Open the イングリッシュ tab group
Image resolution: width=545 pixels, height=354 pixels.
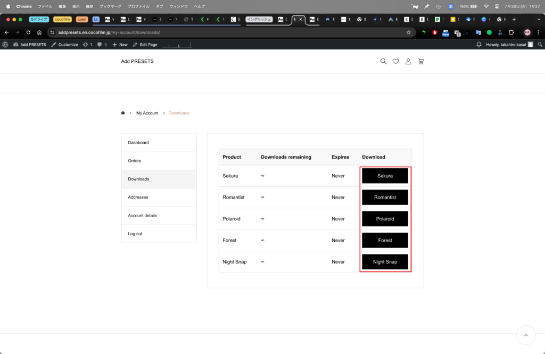(259, 20)
